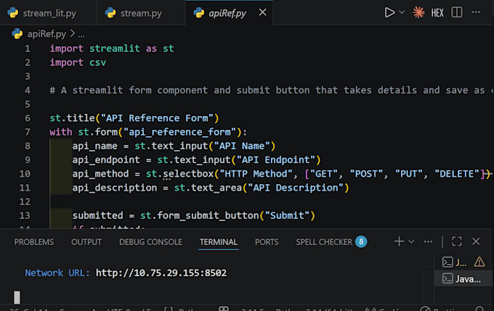Close the apiRef.py tab
The height and width of the screenshot is (311, 494).
click(262, 12)
